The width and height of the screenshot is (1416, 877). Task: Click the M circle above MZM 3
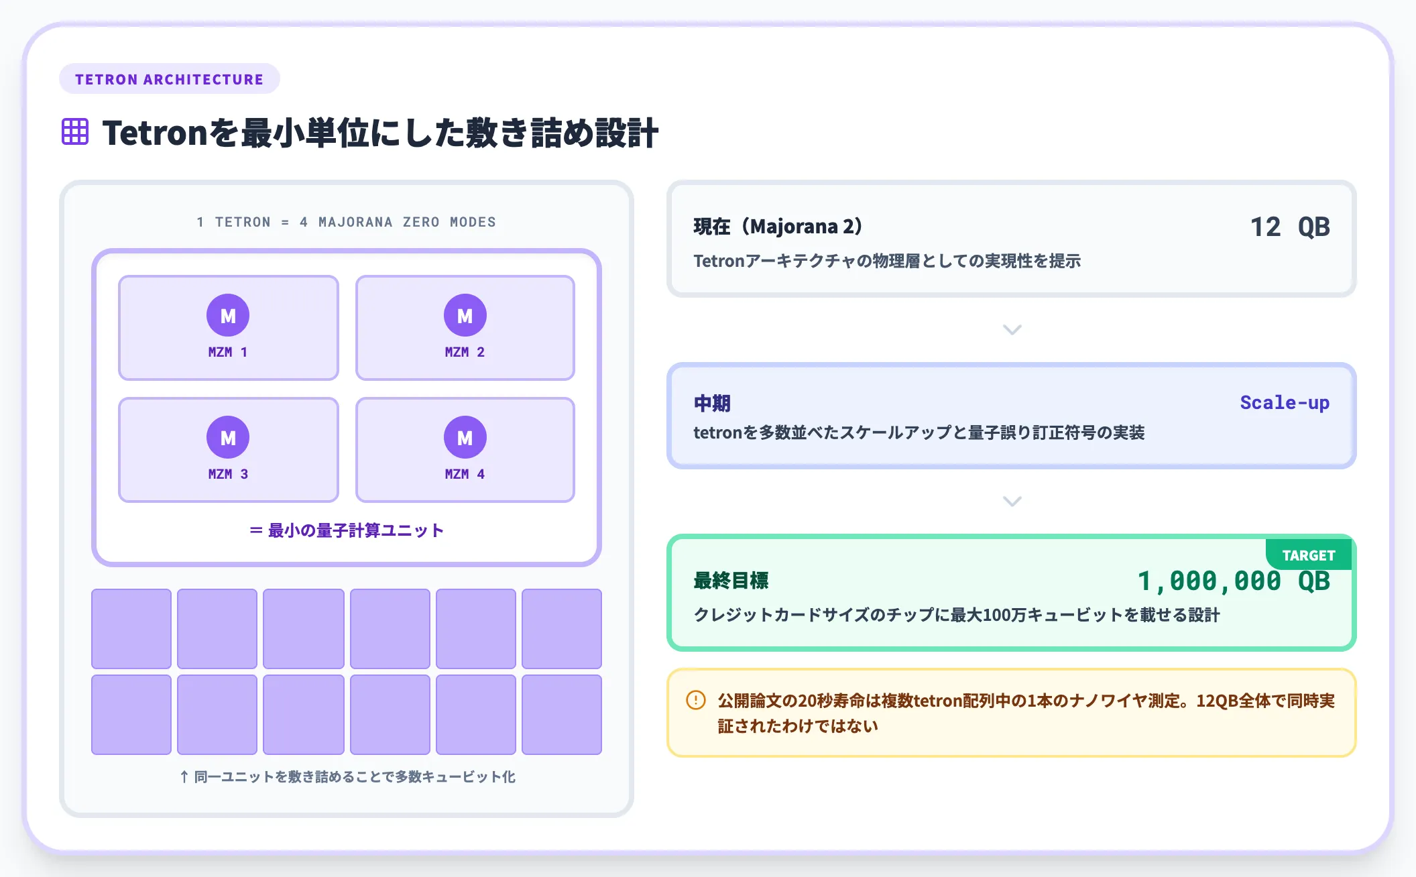(x=228, y=437)
